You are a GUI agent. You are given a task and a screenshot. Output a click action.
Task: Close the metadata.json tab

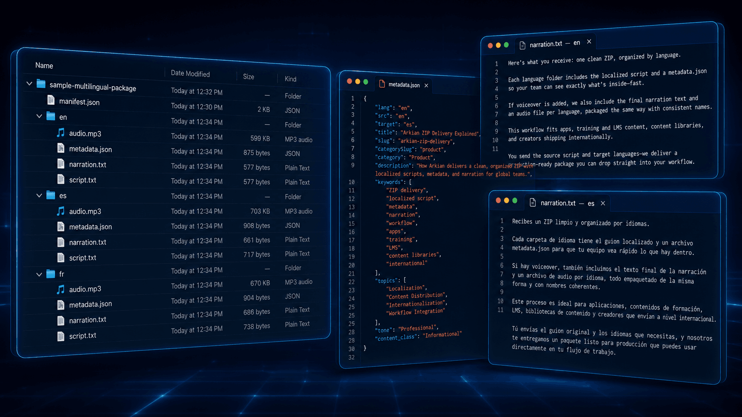(426, 86)
